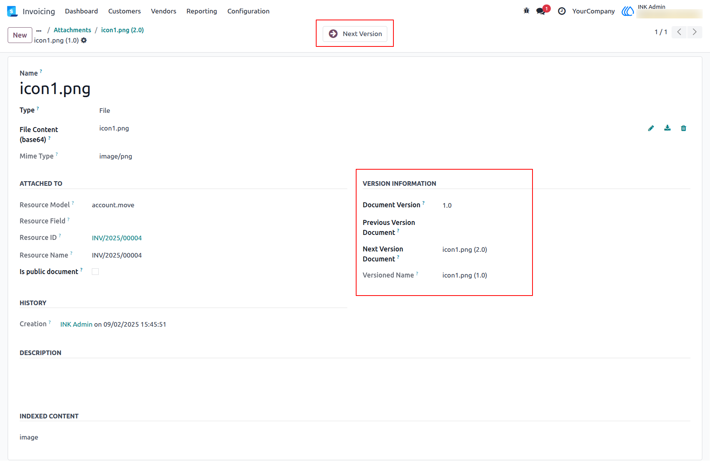This screenshot has width=710, height=461.
Task: Click the Type field value File
Action: pyautogui.click(x=105, y=111)
